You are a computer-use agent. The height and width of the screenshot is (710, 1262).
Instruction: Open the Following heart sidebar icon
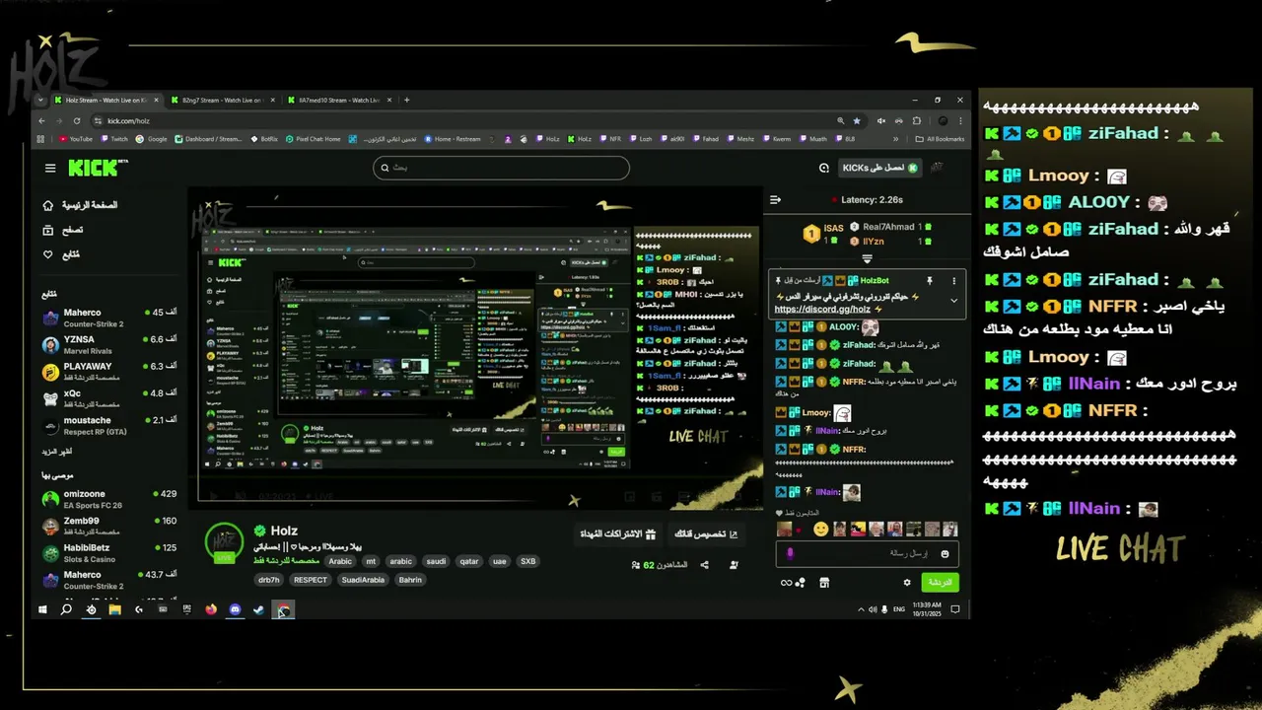[47, 254]
